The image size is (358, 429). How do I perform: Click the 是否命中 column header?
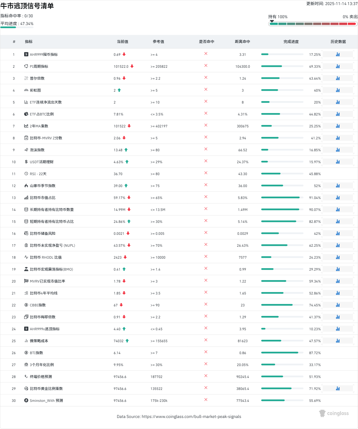point(206,42)
